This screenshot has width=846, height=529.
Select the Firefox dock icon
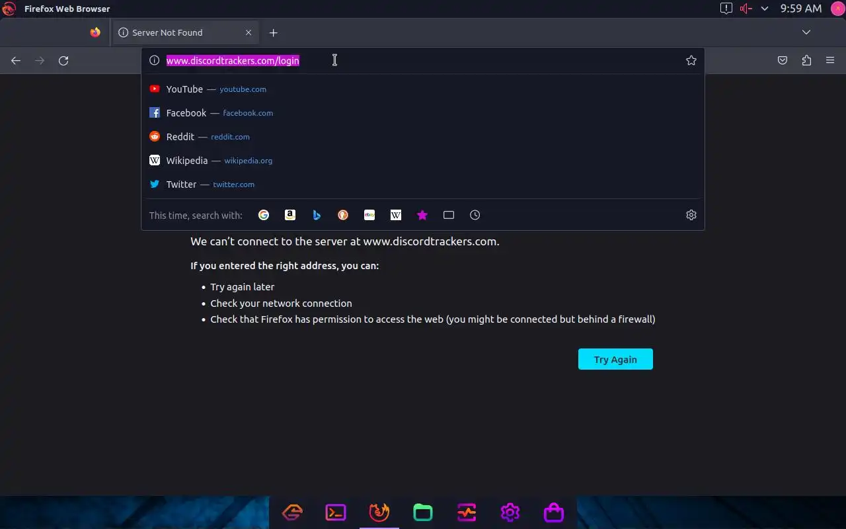point(379,512)
